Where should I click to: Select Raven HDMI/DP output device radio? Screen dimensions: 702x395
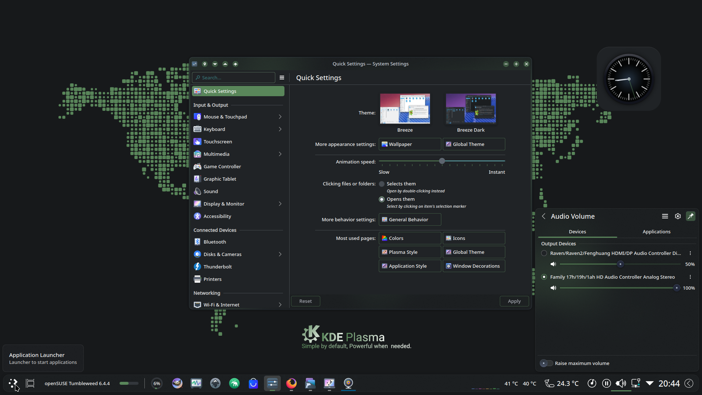tap(544, 253)
